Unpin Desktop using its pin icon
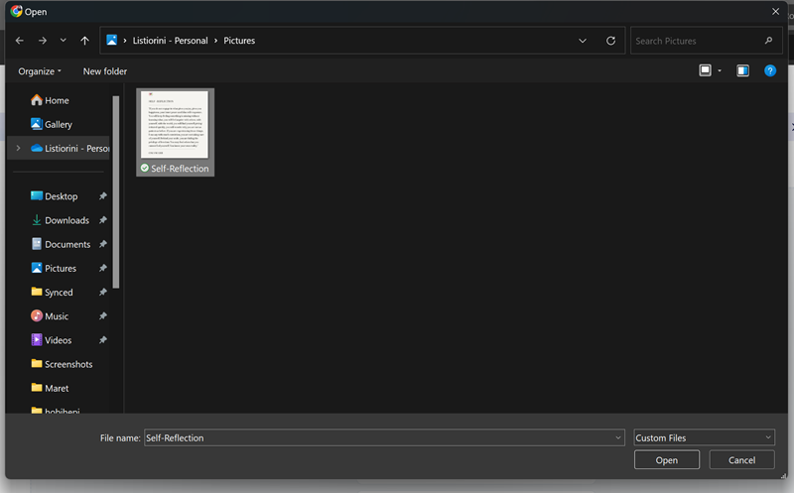This screenshot has height=493, width=794. (x=103, y=195)
